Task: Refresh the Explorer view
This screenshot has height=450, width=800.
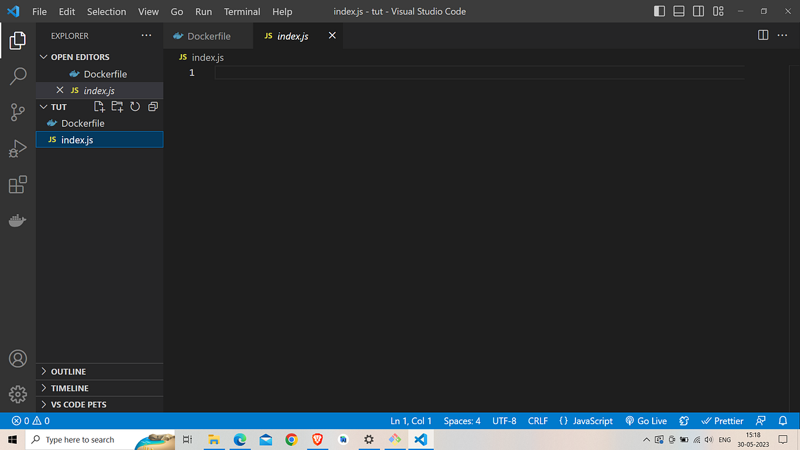Action: (x=135, y=107)
